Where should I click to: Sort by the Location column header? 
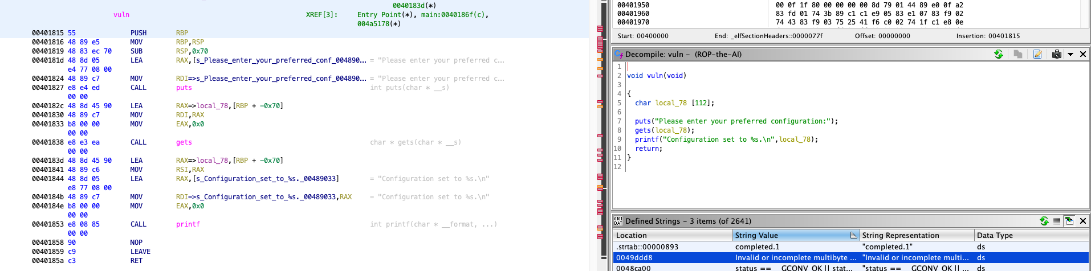(x=673, y=235)
